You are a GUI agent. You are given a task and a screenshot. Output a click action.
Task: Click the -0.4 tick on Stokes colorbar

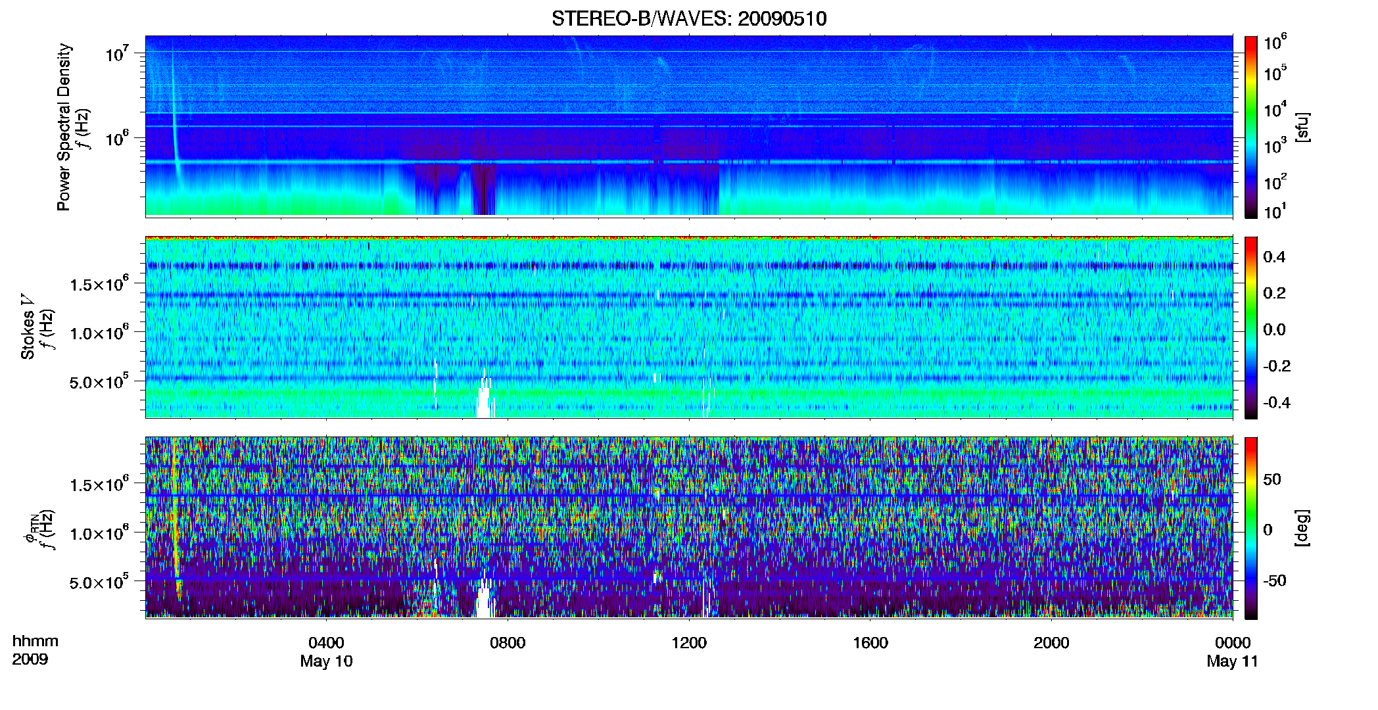(1276, 402)
